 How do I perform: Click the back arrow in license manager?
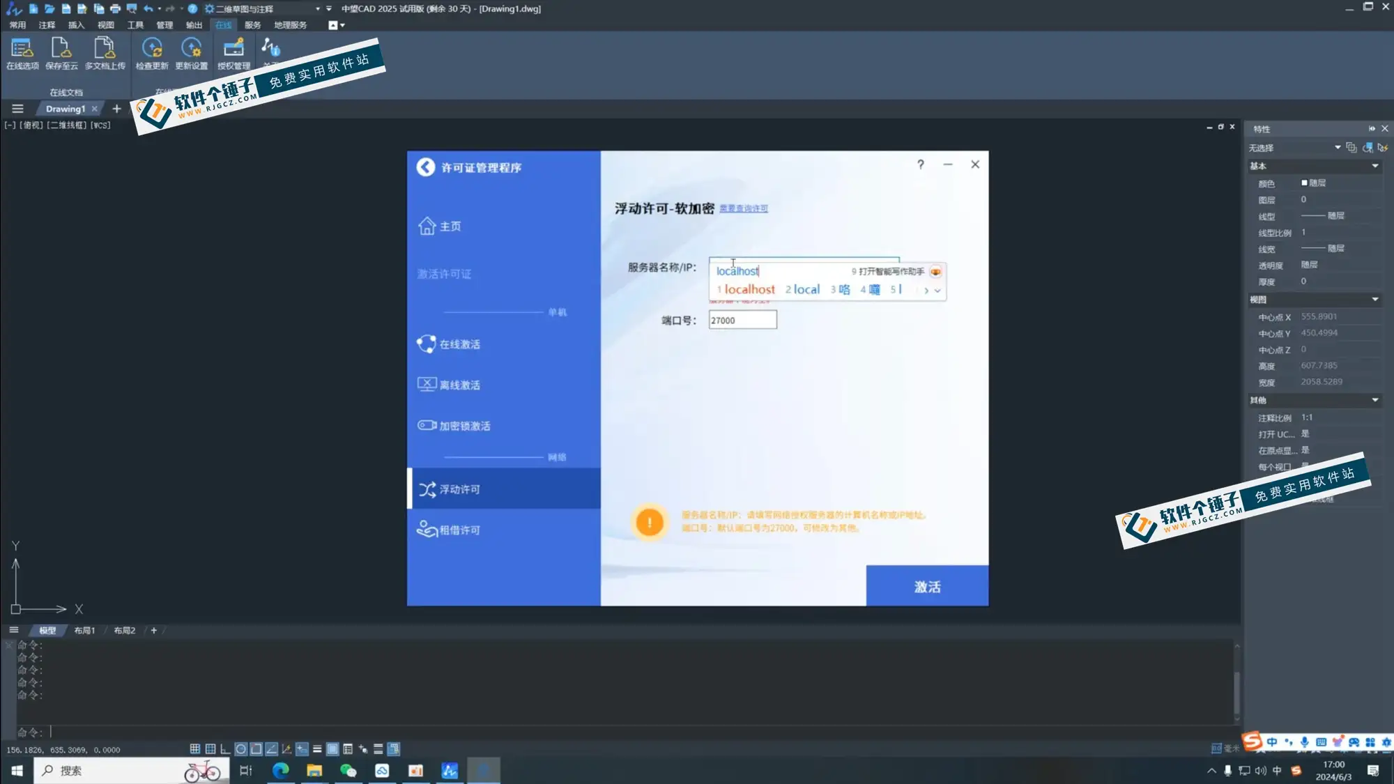(x=426, y=167)
